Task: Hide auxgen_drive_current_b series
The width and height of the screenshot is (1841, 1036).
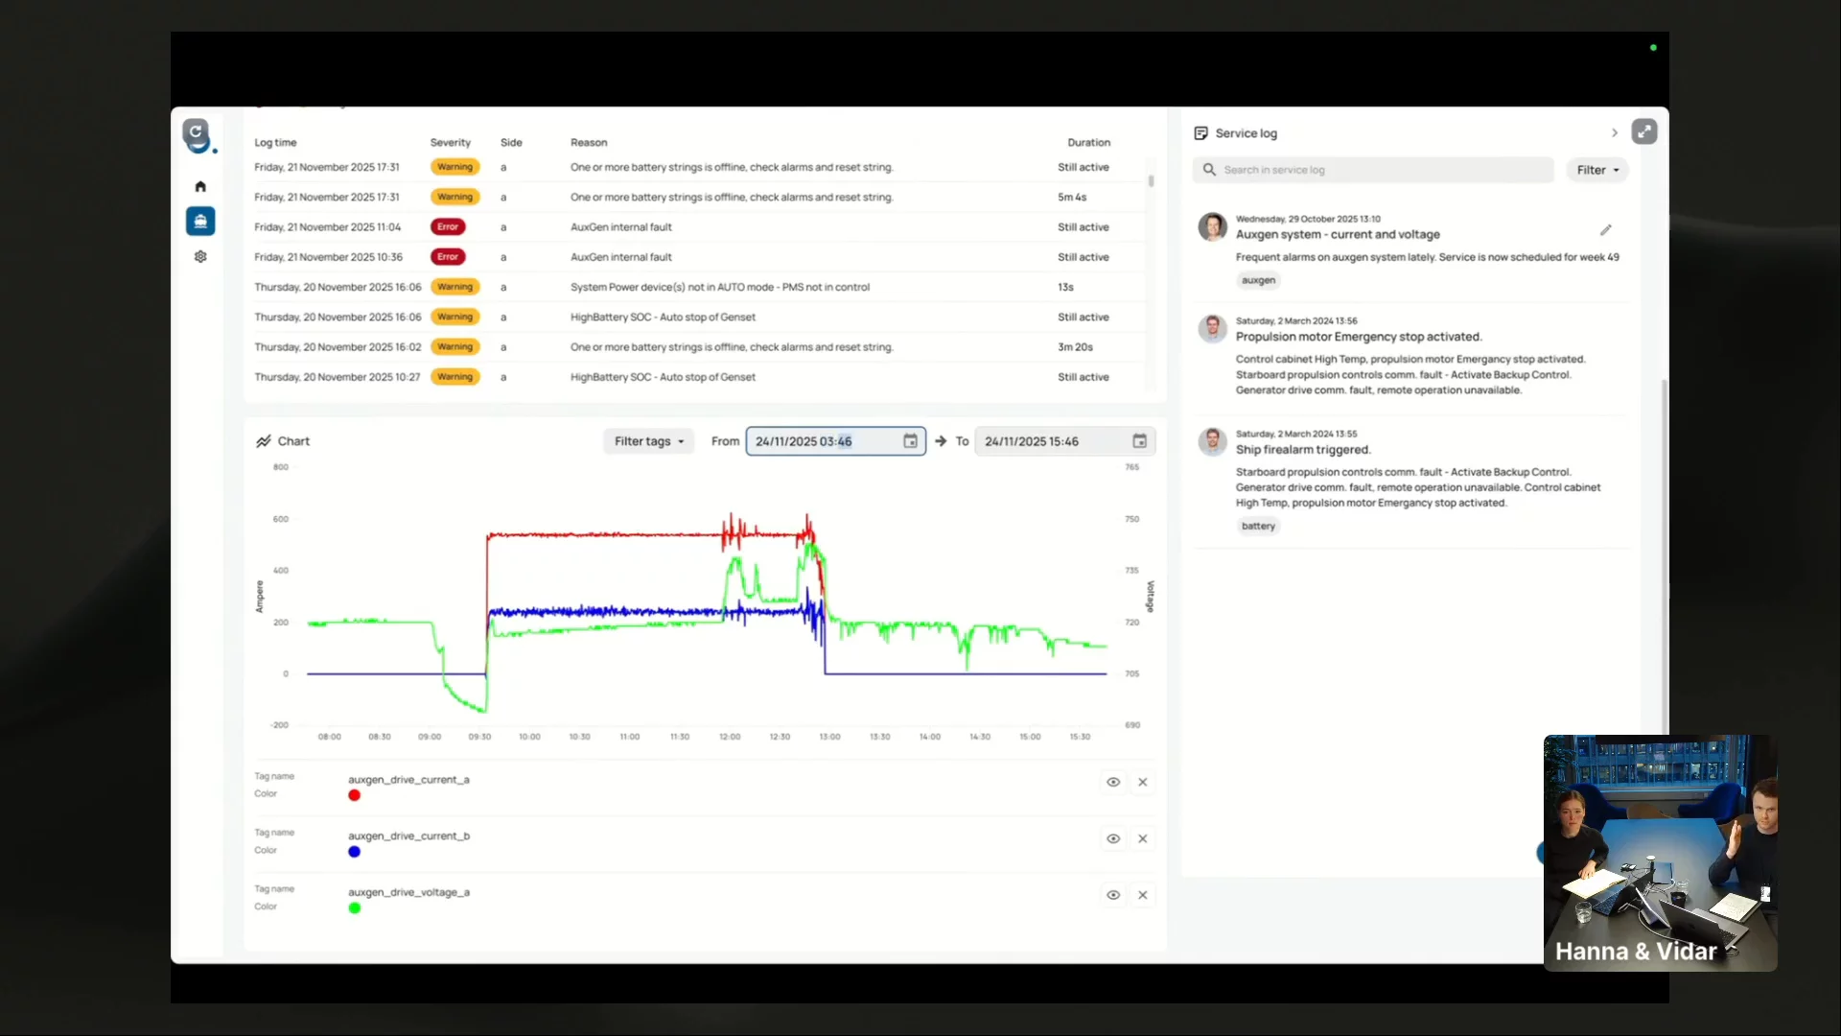Action: tap(1113, 838)
